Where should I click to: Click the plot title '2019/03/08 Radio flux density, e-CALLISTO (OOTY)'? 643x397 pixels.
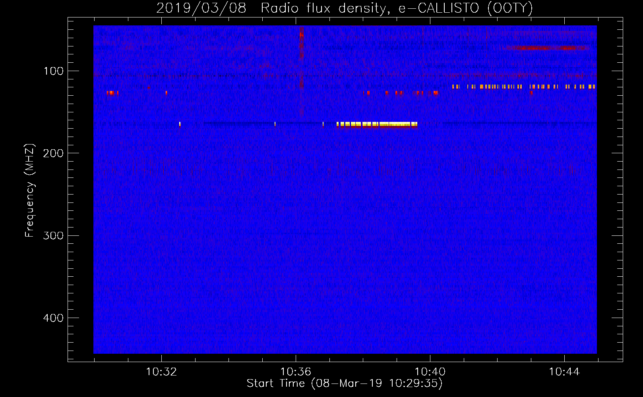344,8
